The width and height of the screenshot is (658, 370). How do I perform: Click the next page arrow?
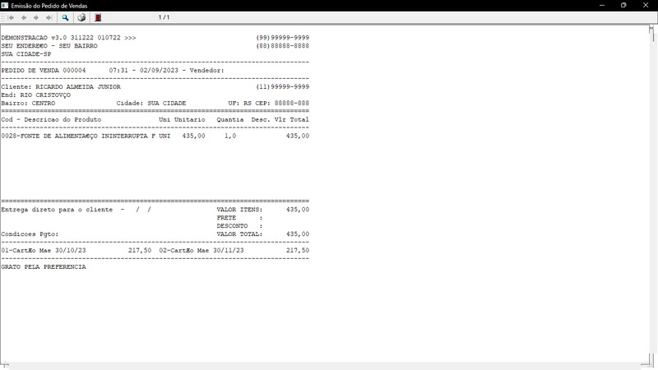point(36,17)
